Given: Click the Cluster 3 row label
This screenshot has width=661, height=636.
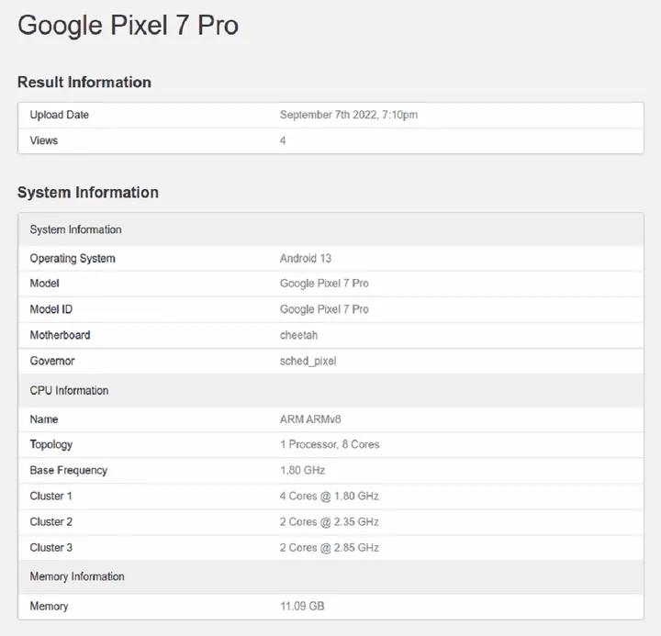Looking at the screenshot, I should (x=51, y=547).
